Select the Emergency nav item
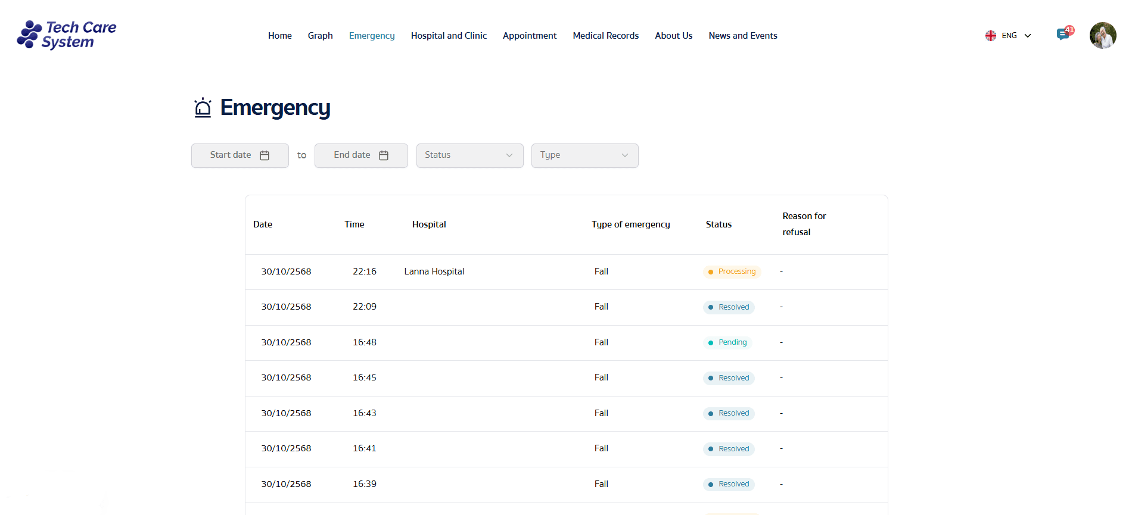The height and width of the screenshot is (515, 1132). [x=372, y=36]
